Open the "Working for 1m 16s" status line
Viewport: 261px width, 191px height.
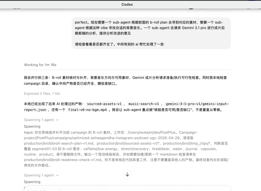point(40,65)
